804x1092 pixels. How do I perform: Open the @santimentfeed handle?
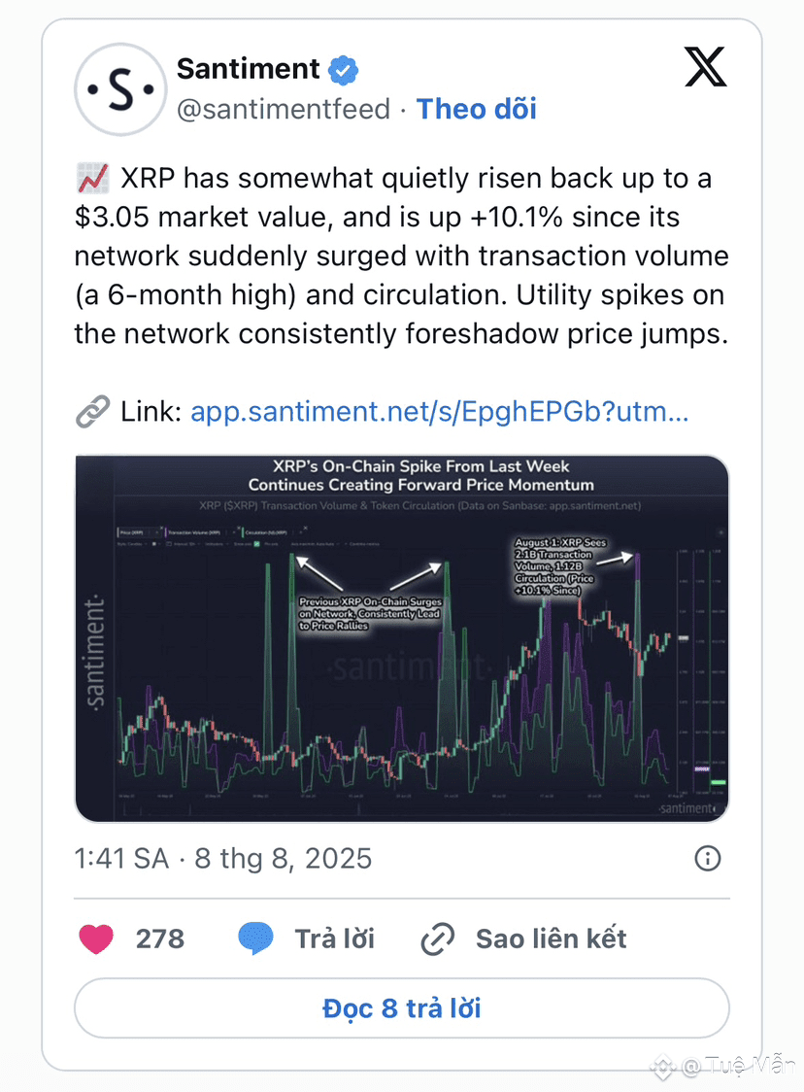click(x=284, y=110)
